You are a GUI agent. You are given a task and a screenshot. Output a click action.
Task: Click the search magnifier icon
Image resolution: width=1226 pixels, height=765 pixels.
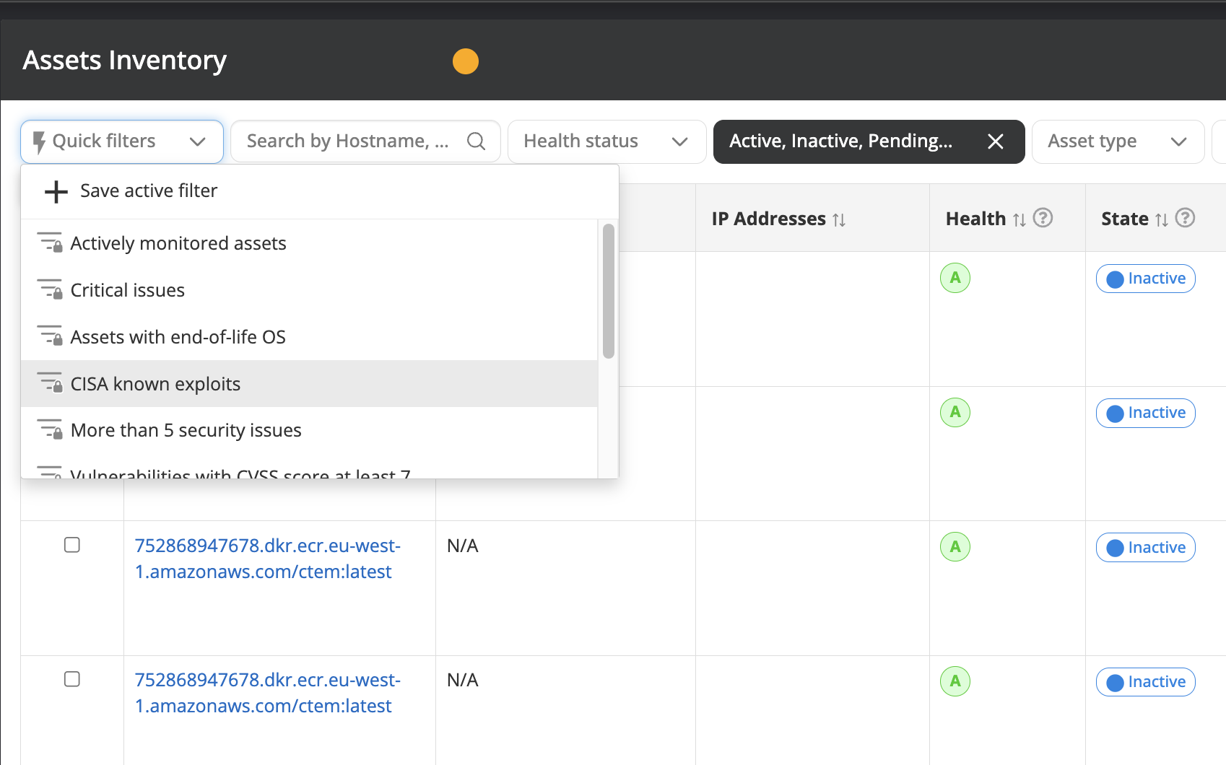(x=476, y=141)
